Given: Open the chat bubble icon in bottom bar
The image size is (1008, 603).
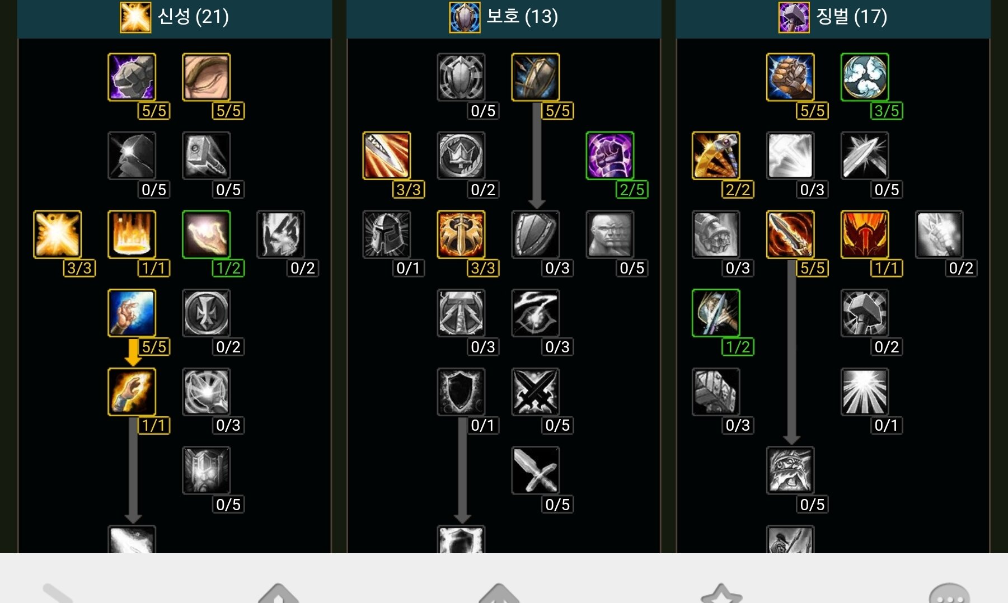Looking at the screenshot, I should click(x=949, y=593).
